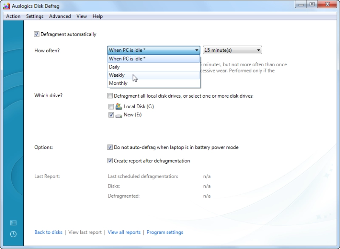Uncheck Defragment automatically
The height and width of the screenshot is (249, 340).
[37, 34]
